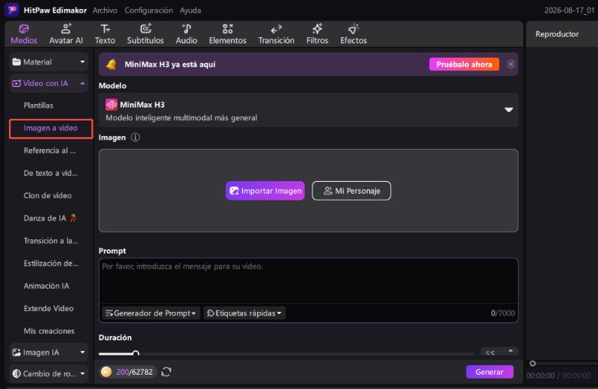Collapse the Video con IA section
Screen dimensions: 598x389
(x=49, y=83)
